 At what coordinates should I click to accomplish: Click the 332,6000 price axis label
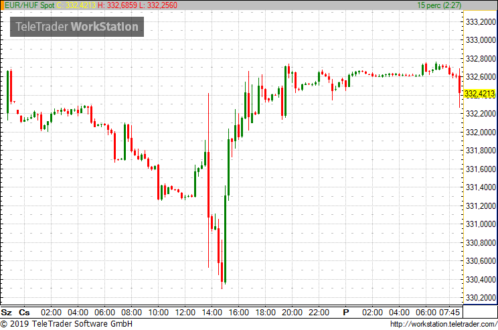coord(481,77)
